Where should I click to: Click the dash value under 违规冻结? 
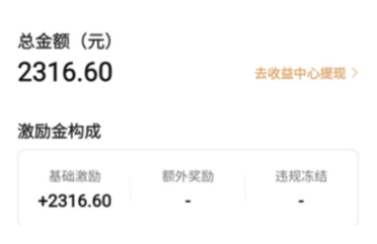tap(301, 201)
